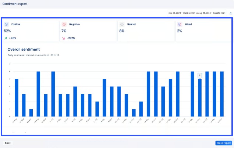
Task: Click the green upward trend arrow
Action: click(6, 38)
